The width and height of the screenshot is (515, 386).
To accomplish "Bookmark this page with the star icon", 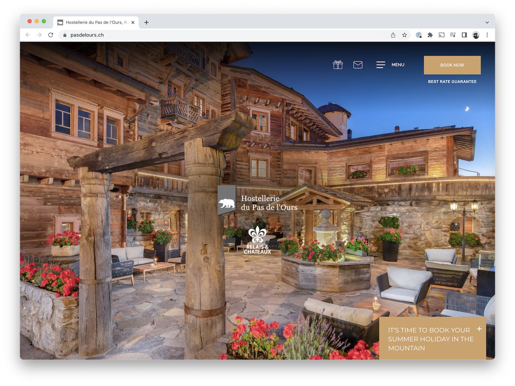I will pos(404,35).
